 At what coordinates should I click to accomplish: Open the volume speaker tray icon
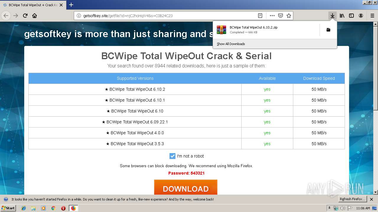[x=343, y=208]
